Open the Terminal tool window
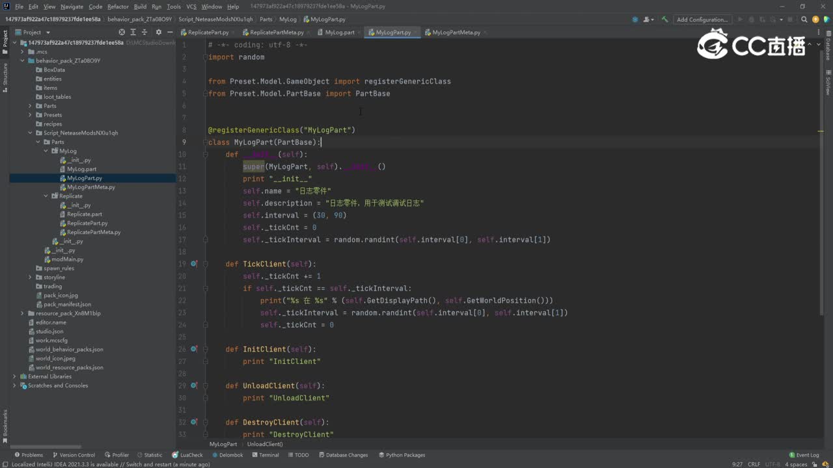Image resolution: width=833 pixels, height=468 pixels. (x=265, y=455)
